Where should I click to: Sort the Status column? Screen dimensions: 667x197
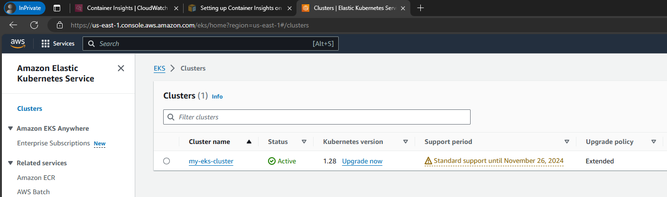click(x=304, y=142)
